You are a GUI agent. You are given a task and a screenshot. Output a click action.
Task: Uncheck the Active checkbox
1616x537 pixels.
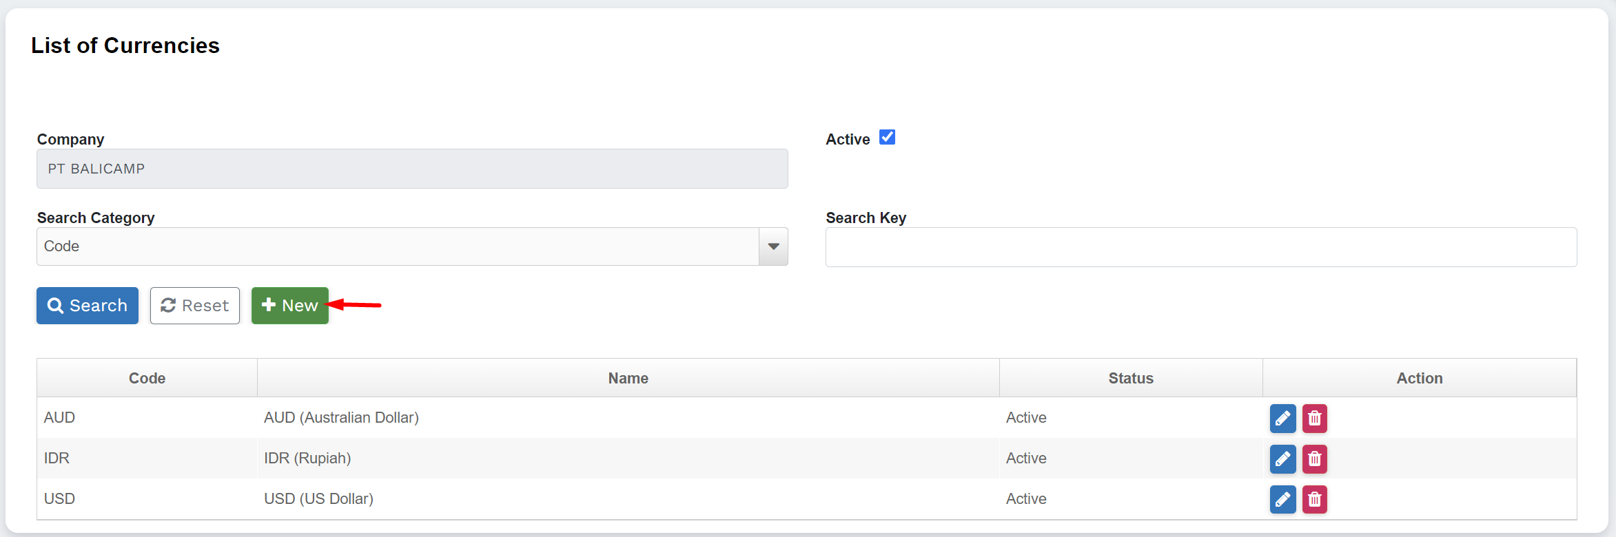tap(887, 138)
